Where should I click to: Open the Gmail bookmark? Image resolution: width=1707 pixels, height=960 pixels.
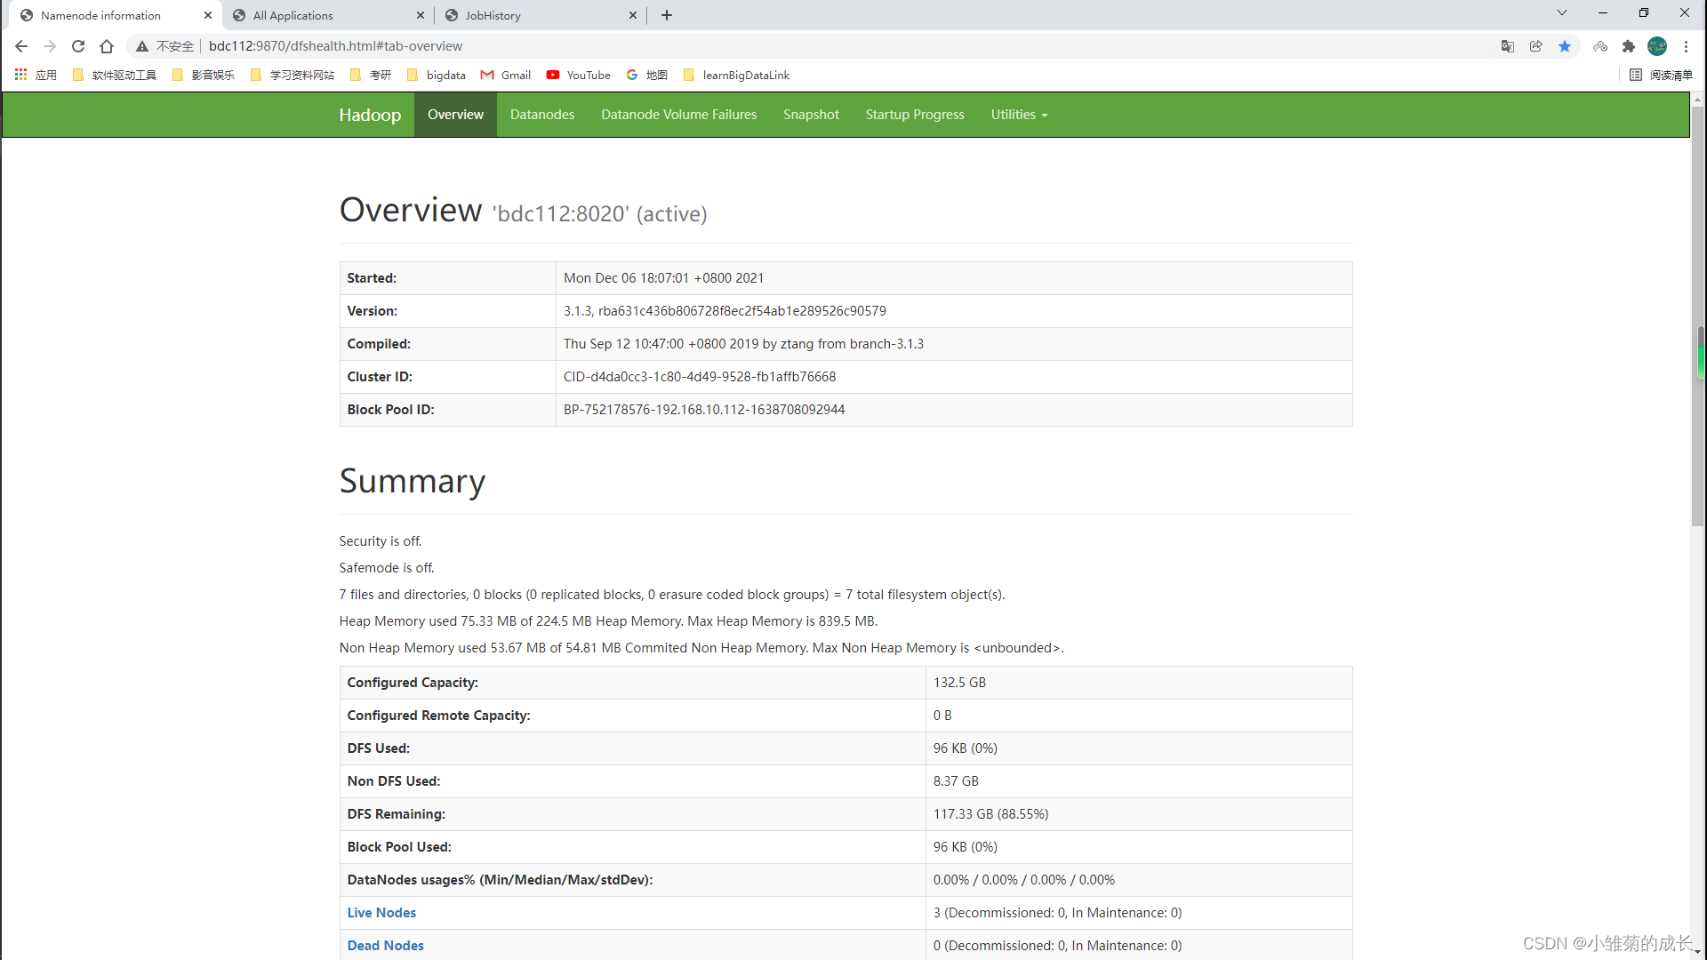coord(506,75)
